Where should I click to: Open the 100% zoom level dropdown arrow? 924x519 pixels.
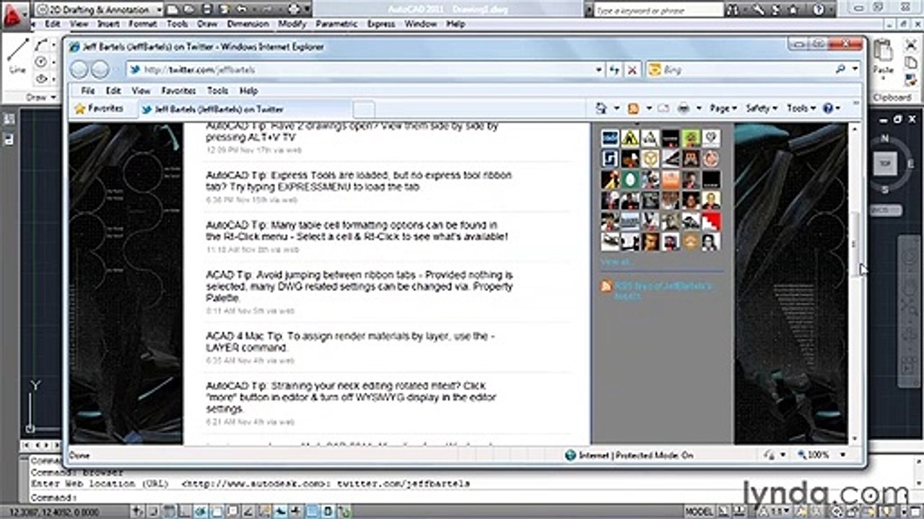click(x=842, y=456)
